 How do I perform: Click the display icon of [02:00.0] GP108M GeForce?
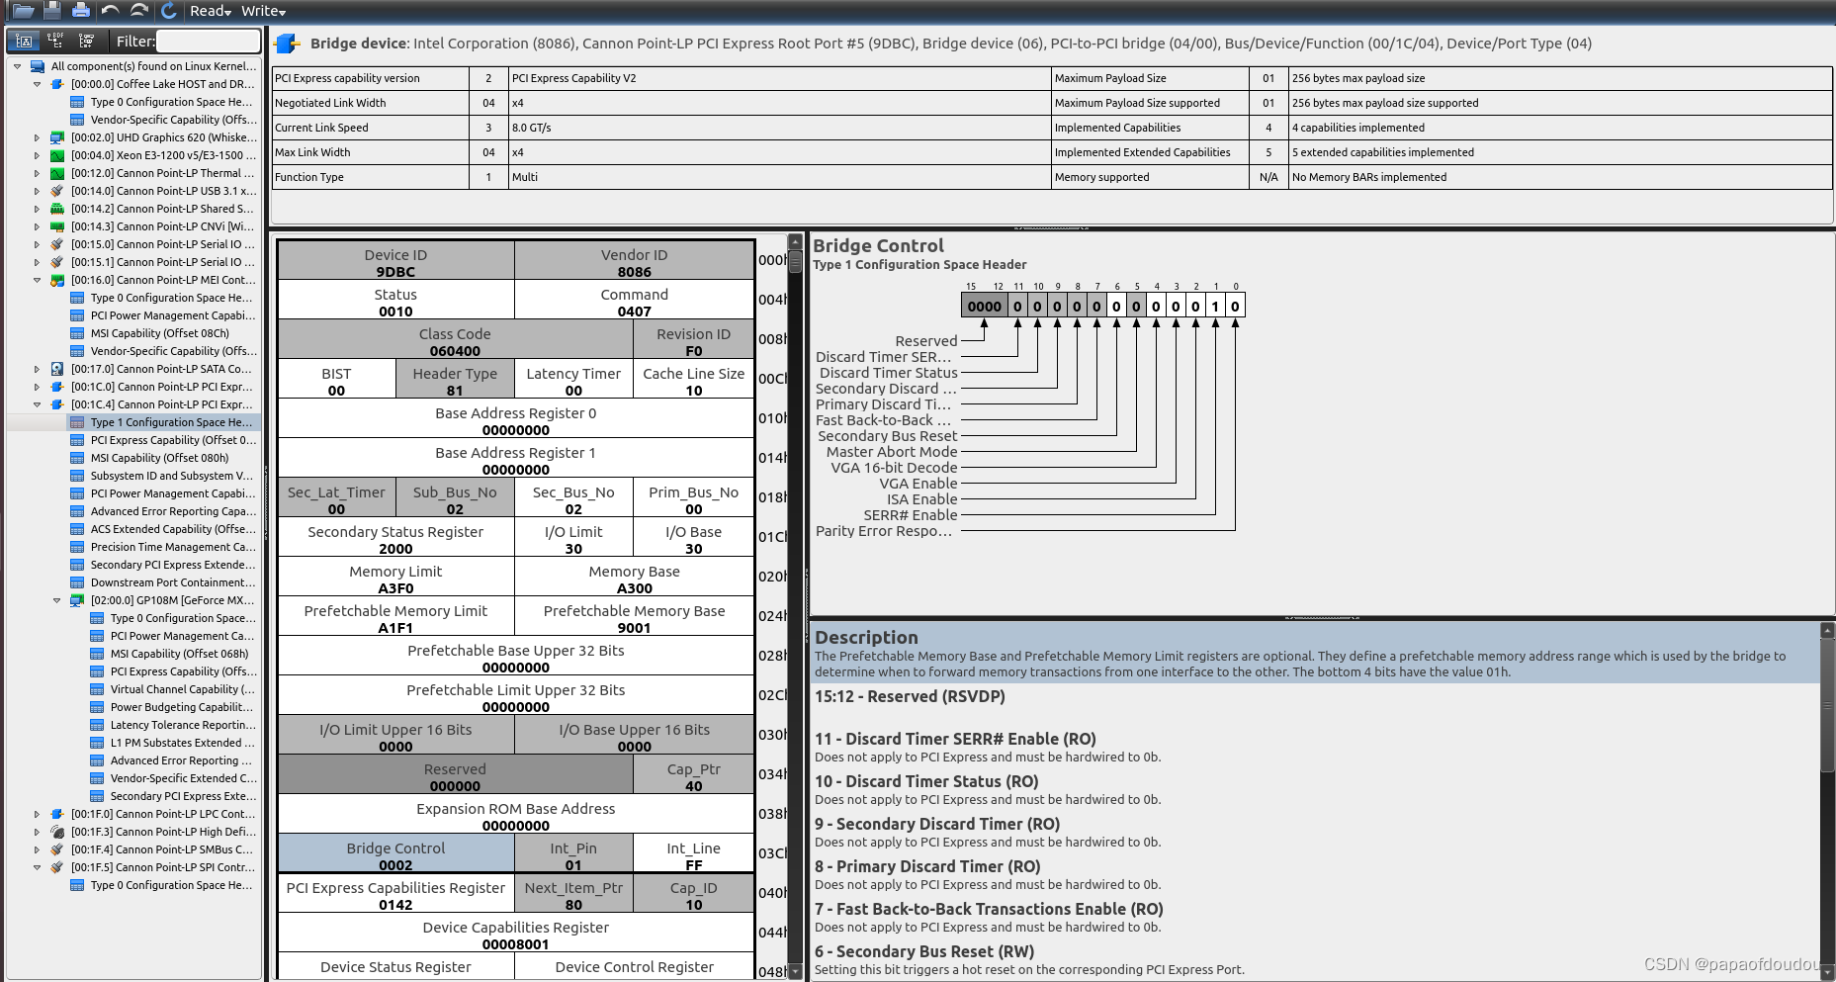pos(77,600)
